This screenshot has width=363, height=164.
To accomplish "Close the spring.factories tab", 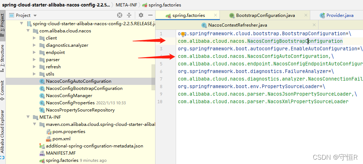I will point(215,15).
